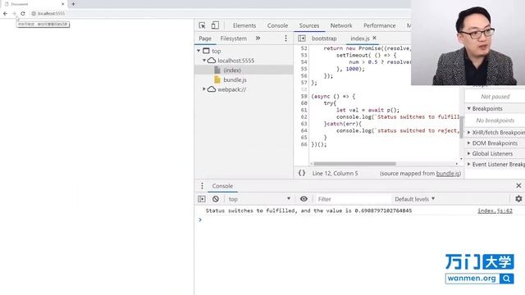Open bundle.js in the file tree
The image size is (525, 295).
235,80
